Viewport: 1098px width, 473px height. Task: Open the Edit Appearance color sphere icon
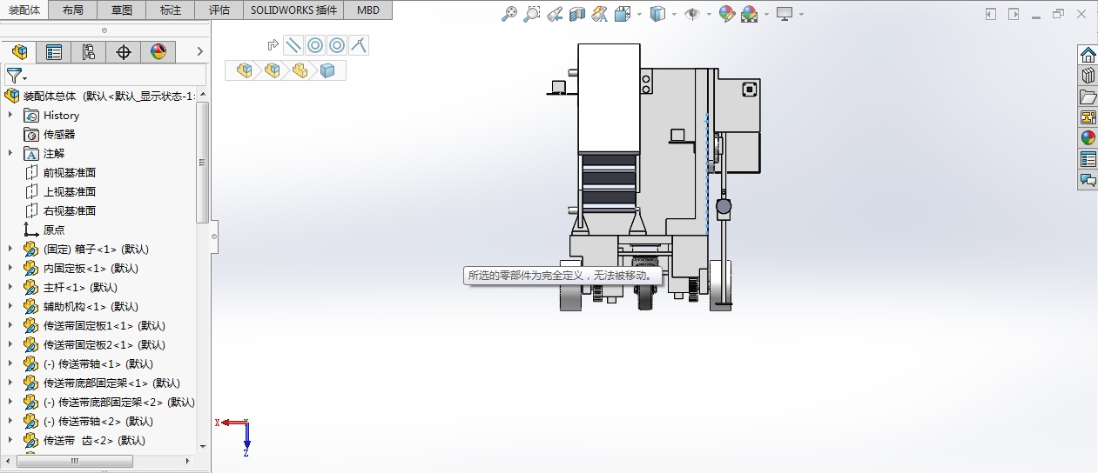pos(727,14)
